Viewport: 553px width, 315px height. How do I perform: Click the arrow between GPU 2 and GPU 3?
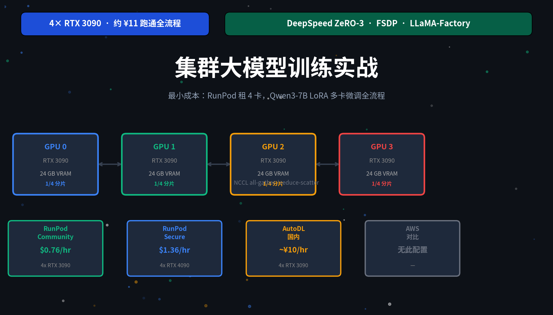tap(328, 164)
